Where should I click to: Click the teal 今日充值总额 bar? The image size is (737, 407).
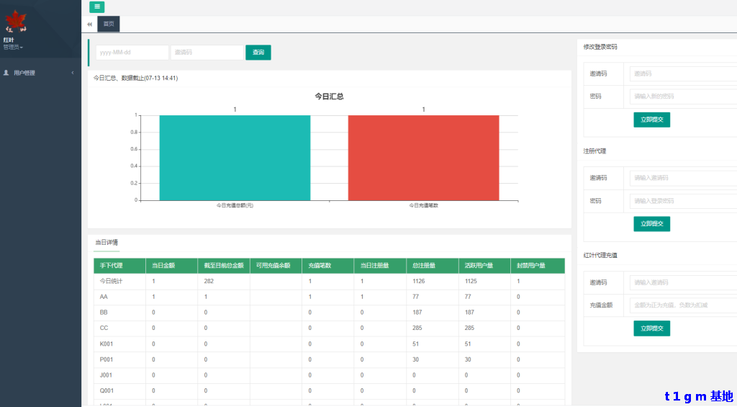[235, 157]
